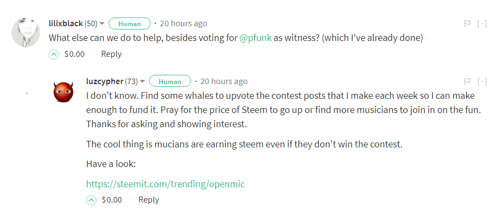Collapse lilixblack's comment thread

click(x=482, y=23)
